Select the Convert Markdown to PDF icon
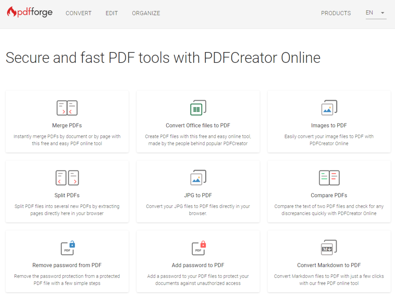 329,247
